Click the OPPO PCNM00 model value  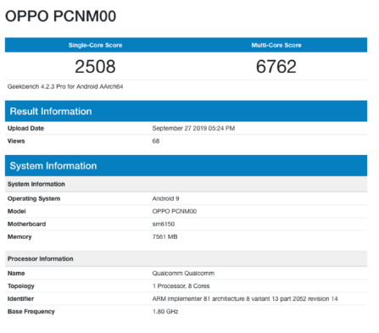175,211
